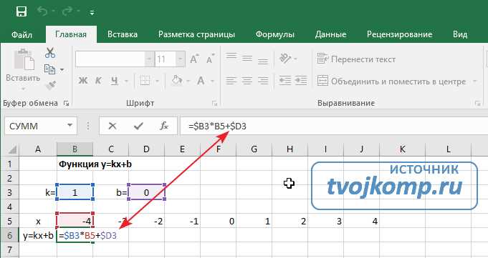Image resolution: width=488 pixels, height=258 pixels.
Task: Click the Fill Color bucket icon
Action: tap(177, 81)
